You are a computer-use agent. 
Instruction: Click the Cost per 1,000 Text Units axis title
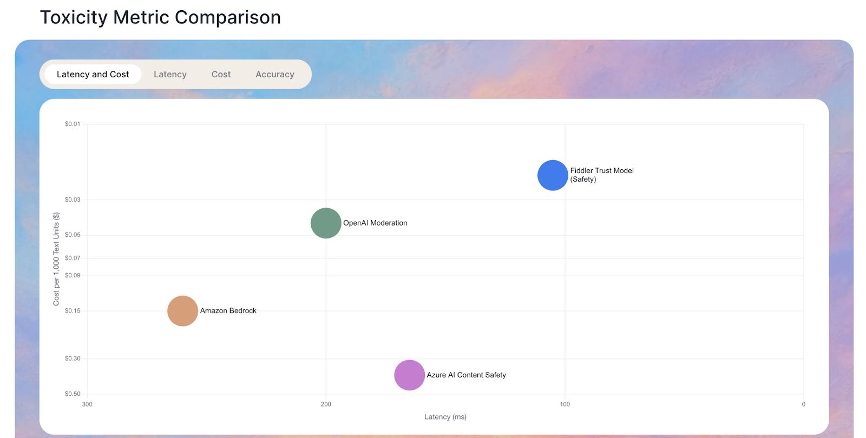point(56,259)
